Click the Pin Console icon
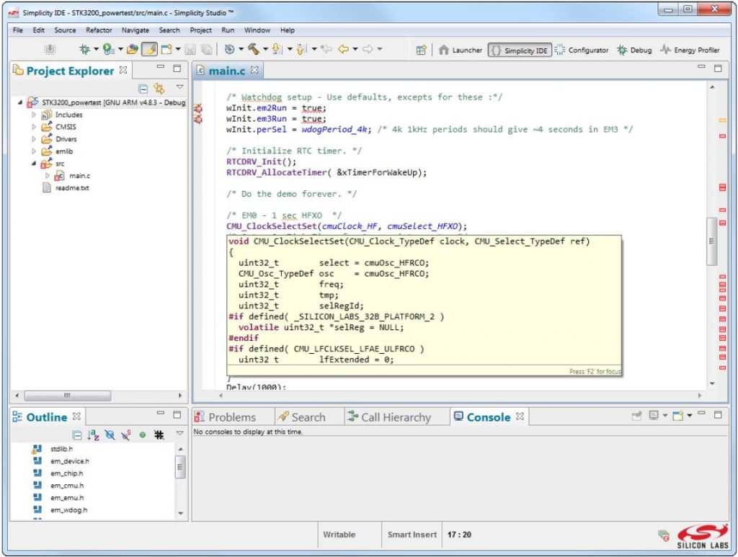The height and width of the screenshot is (557, 738). 637,416
